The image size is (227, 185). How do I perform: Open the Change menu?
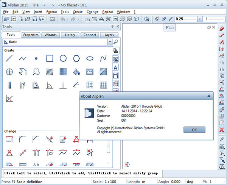(x=92, y=12)
